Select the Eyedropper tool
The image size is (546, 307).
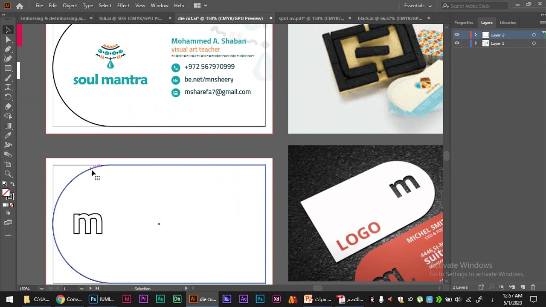click(x=8, y=135)
